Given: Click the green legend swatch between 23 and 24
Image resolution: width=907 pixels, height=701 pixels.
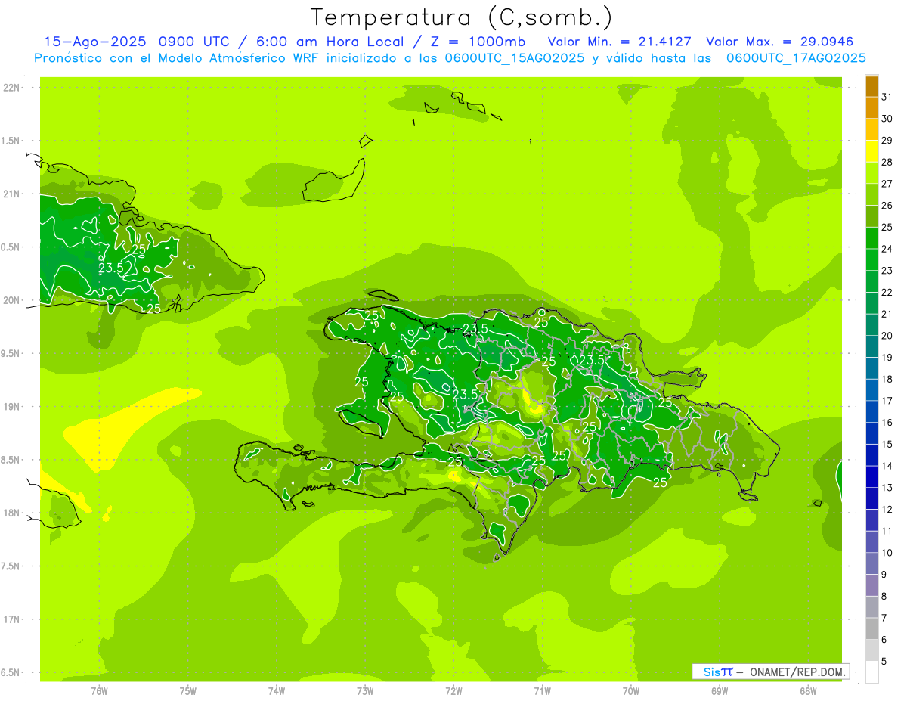Looking at the screenshot, I should click(871, 259).
